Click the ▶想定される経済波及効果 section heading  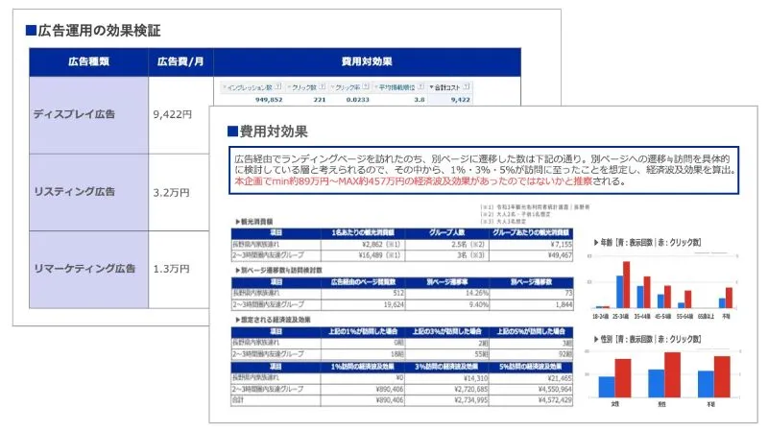coord(273,320)
